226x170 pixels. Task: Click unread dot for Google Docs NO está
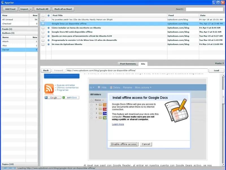[49, 32]
